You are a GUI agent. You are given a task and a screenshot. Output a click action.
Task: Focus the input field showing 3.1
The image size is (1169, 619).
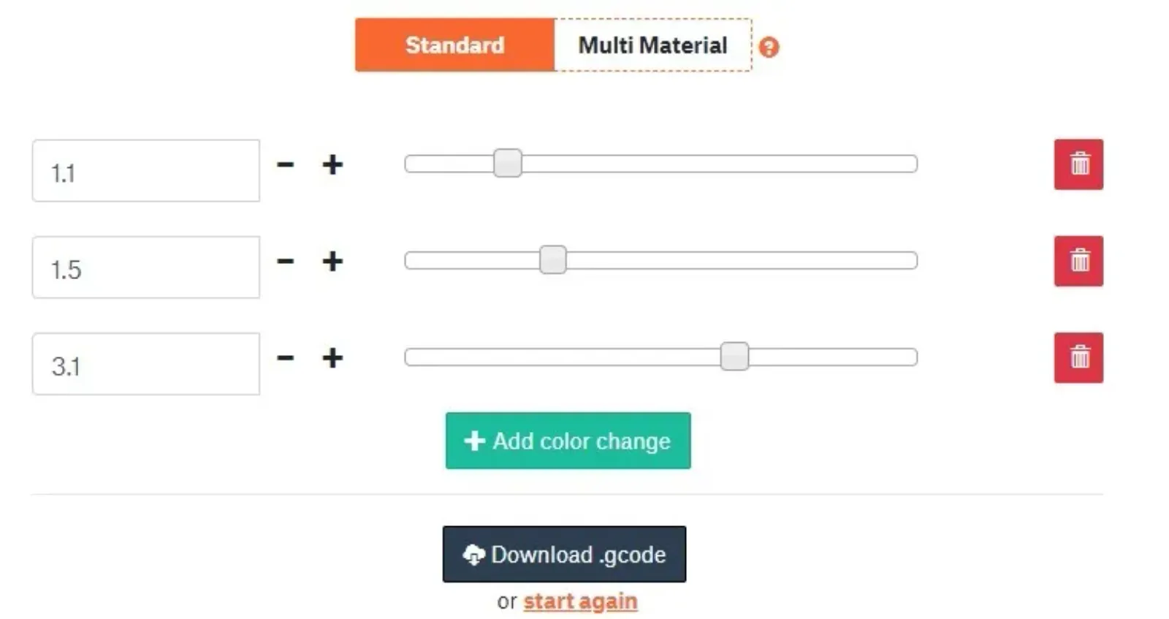tap(146, 364)
